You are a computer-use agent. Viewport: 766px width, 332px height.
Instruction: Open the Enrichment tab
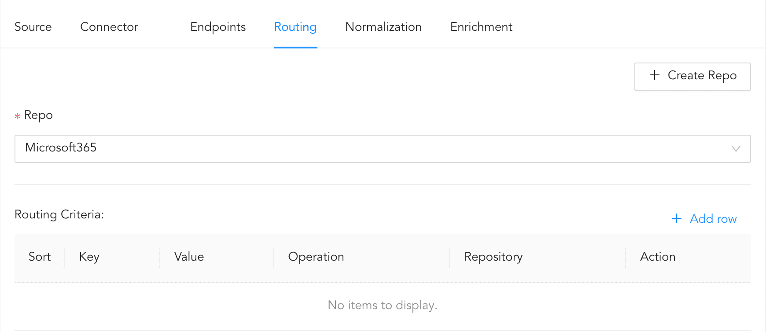481,27
